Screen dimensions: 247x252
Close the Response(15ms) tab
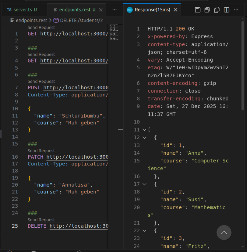click(x=176, y=10)
